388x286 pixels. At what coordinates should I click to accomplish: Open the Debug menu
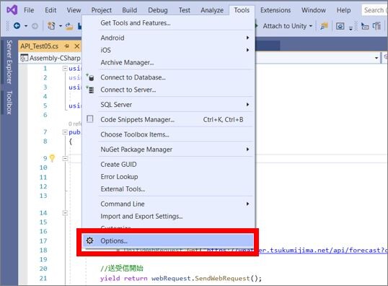pyautogui.click(x=158, y=10)
